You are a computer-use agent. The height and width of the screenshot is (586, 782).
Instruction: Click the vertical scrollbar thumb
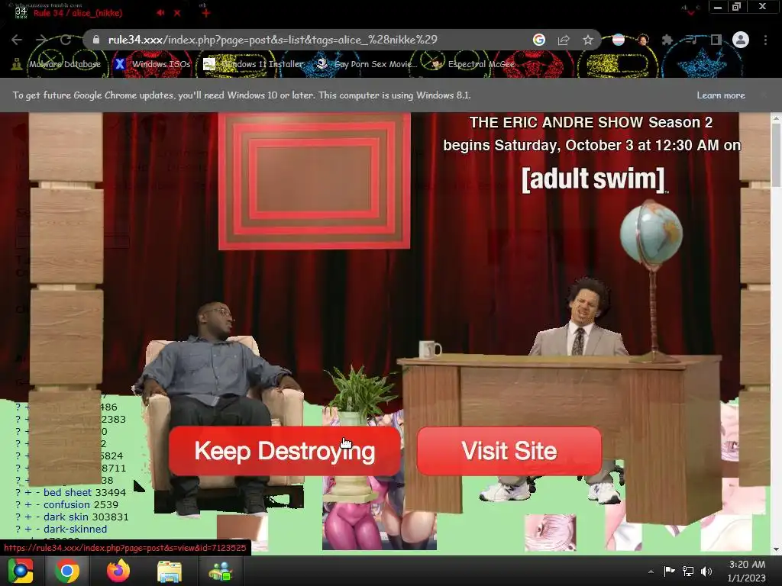pos(776,156)
